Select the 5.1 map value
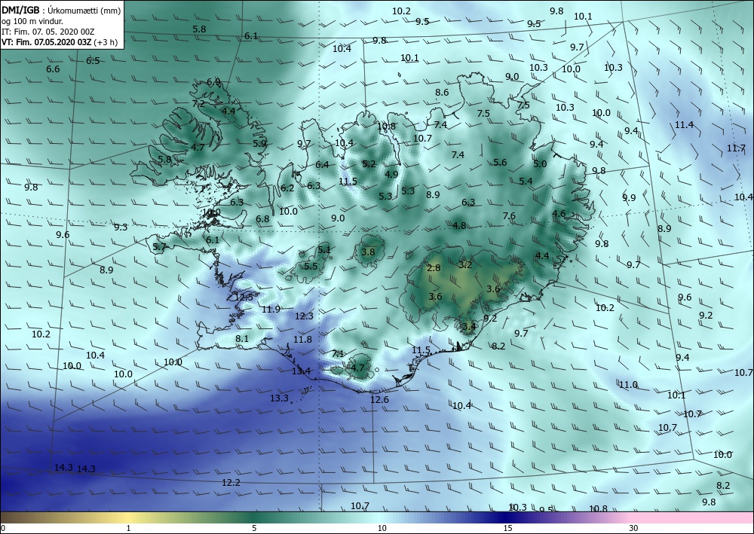This screenshot has height=534, width=754. 324,249
